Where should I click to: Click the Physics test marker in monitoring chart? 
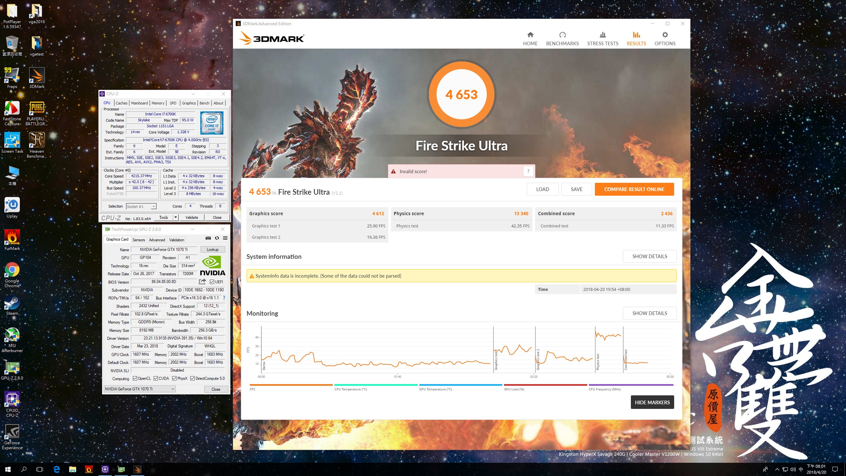[x=597, y=362]
